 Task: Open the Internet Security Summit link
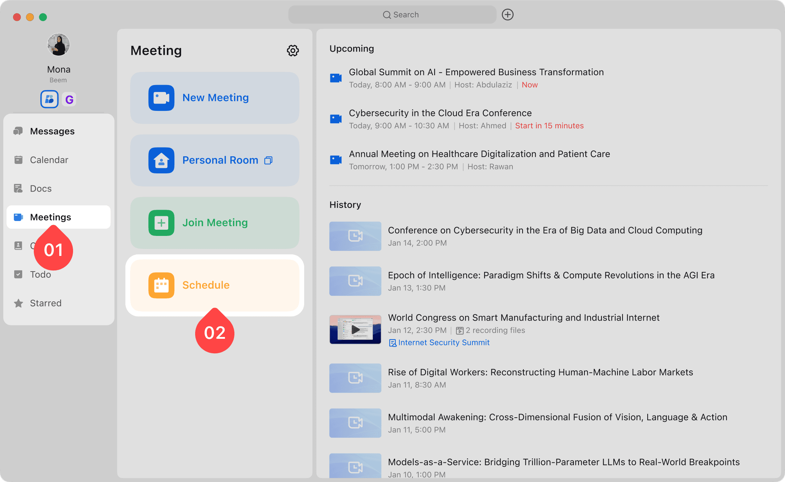(443, 343)
